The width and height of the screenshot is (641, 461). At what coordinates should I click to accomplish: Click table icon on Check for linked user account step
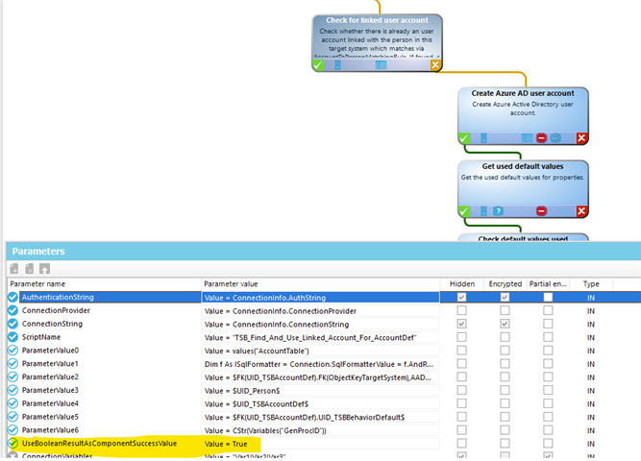tap(381, 65)
